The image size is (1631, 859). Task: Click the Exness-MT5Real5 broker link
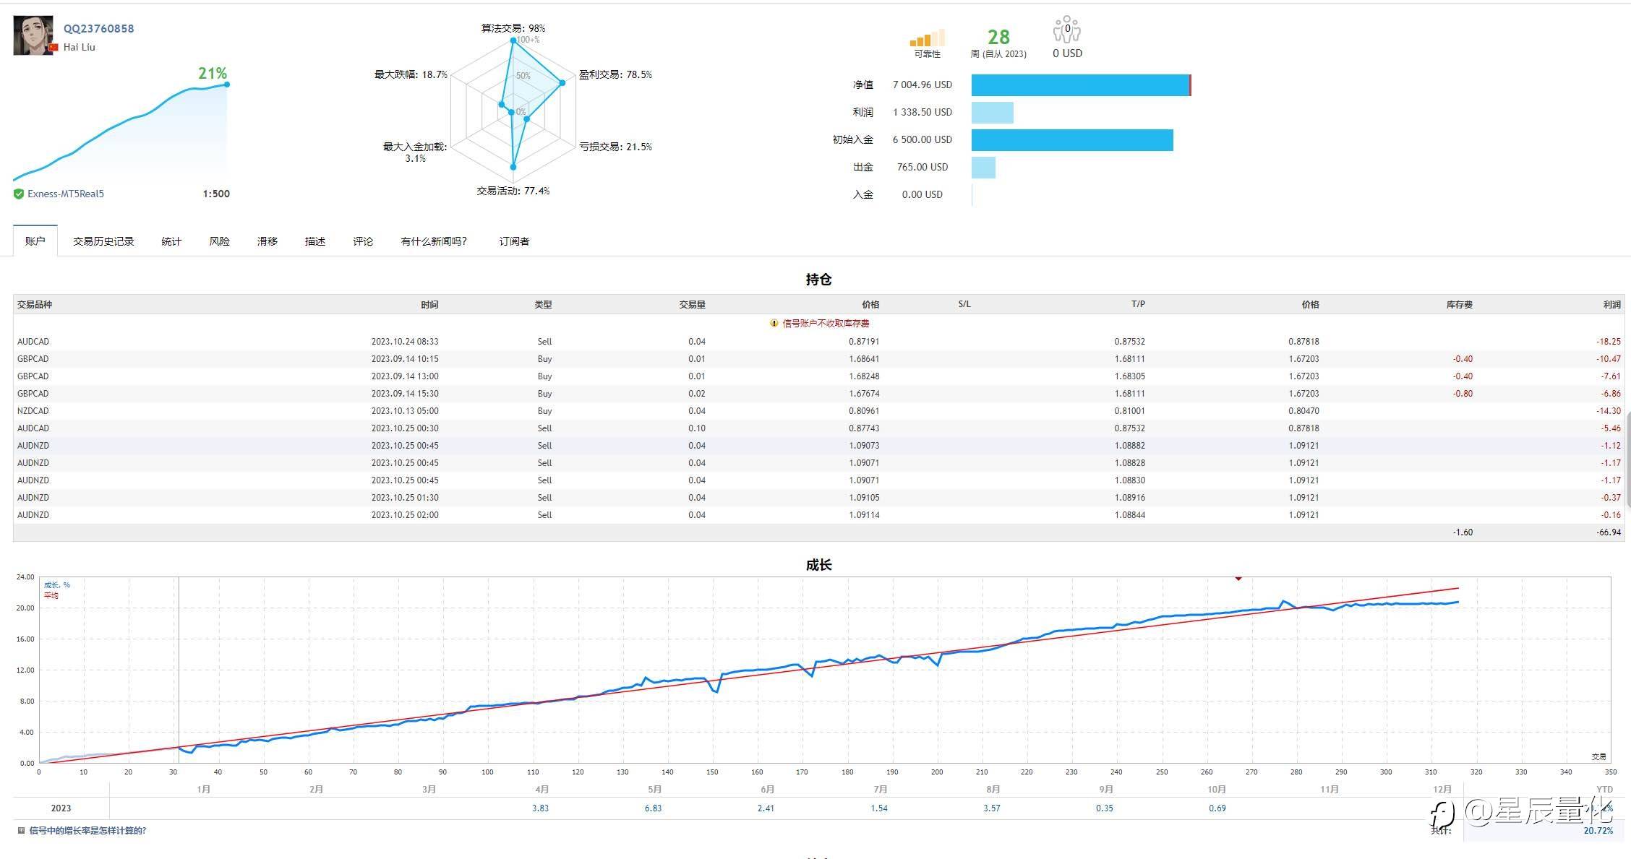click(66, 194)
